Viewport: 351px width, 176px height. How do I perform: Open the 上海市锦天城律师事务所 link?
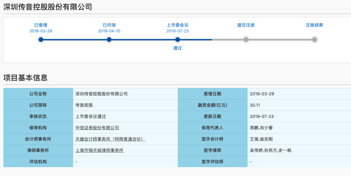(x=99, y=151)
